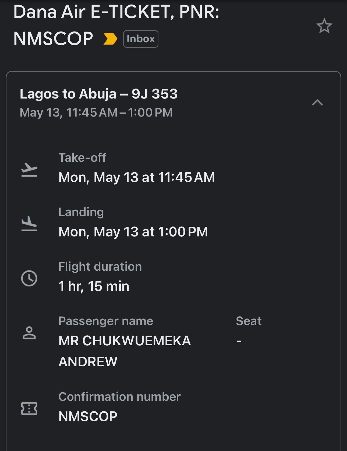This screenshot has height=451, width=347.
Task: Select landing time Mon, May 13 1:00 PM
Action: [133, 232]
